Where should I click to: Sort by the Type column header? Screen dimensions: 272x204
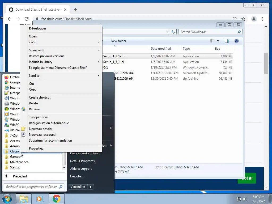coord(186,49)
